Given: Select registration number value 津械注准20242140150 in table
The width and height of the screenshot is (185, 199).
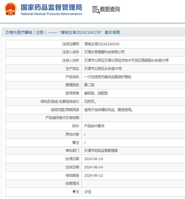Looking at the screenshot, I should pyautogui.click(x=102, y=44).
